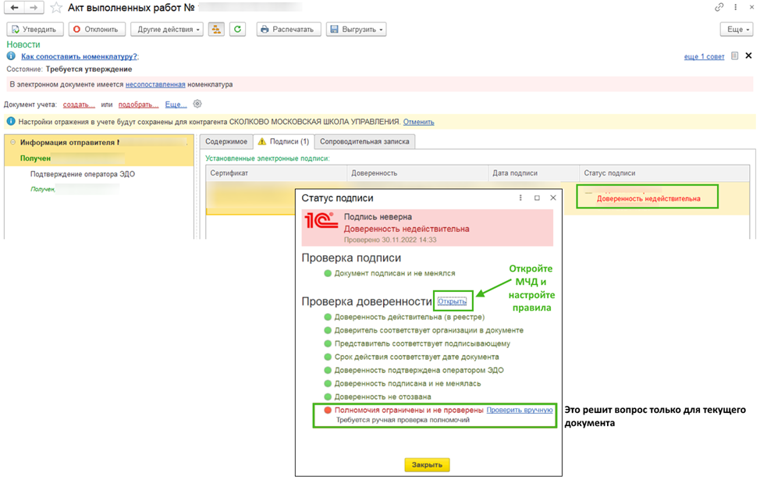Viewport: 760px width, 480px height.
Task: Click Доверенность column header
Action: click(417, 173)
